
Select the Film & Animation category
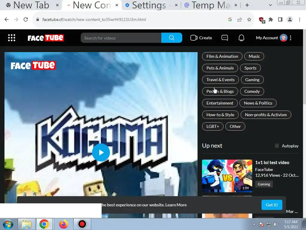(222, 56)
